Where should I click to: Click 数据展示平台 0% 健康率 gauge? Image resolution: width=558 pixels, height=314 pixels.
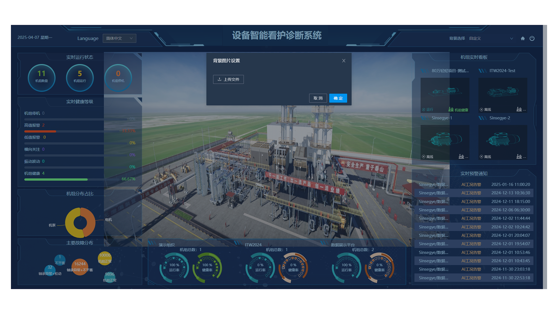tap(380, 267)
